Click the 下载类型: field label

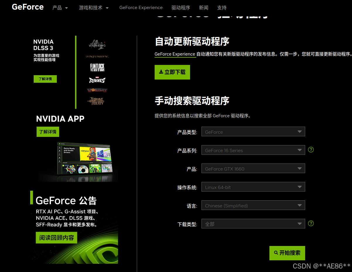pyautogui.click(x=187, y=224)
